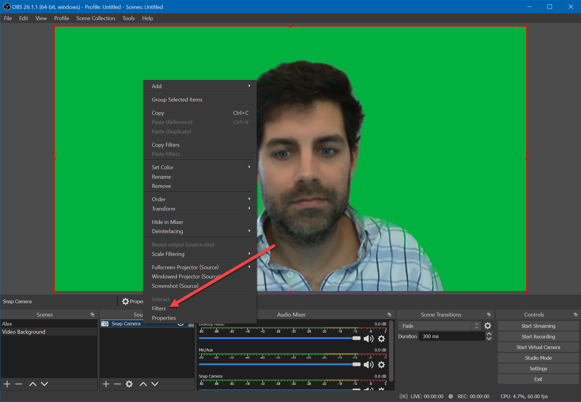
Task: Open the Scene Transitions settings gear
Action: point(488,326)
